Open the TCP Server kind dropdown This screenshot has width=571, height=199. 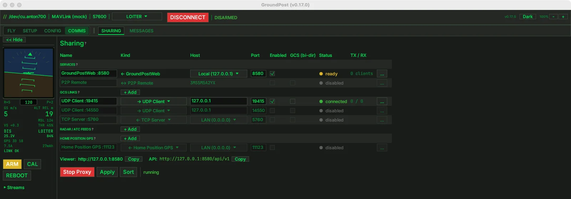153,120
